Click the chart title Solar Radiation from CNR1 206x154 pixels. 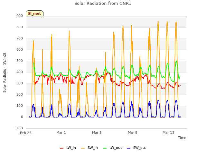[x=103, y=4]
